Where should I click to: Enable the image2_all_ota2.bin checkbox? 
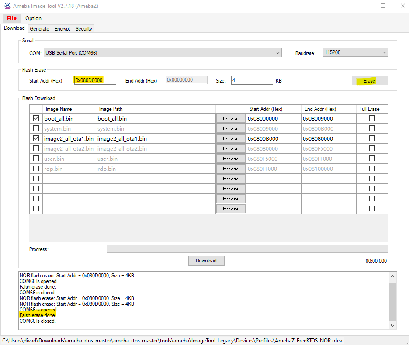tap(36, 148)
